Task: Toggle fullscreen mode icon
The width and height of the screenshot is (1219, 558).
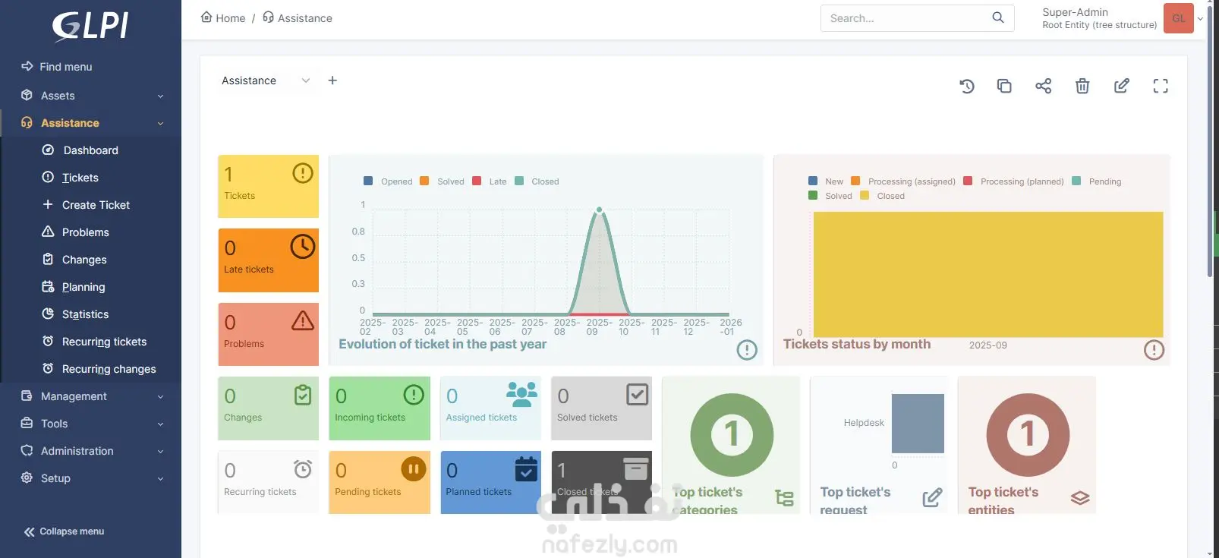Action: tap(1161, 86)
